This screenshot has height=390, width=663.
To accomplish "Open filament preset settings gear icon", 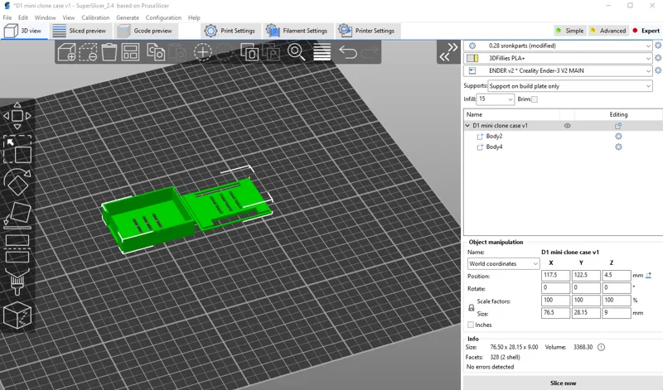I will coord(658,58).
